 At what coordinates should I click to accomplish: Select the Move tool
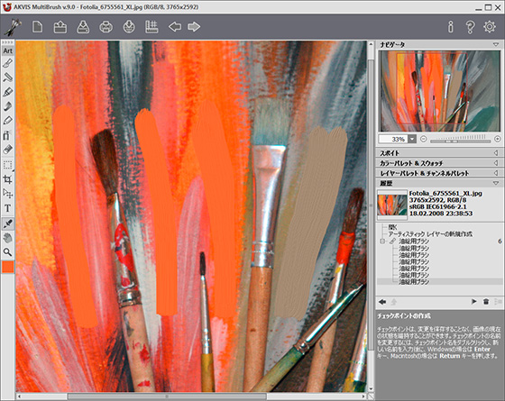pos(8,194)
